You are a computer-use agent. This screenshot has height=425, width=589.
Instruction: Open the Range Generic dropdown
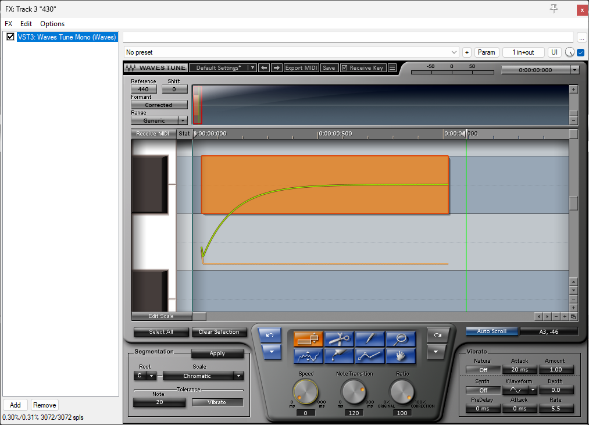pos(183,120)
